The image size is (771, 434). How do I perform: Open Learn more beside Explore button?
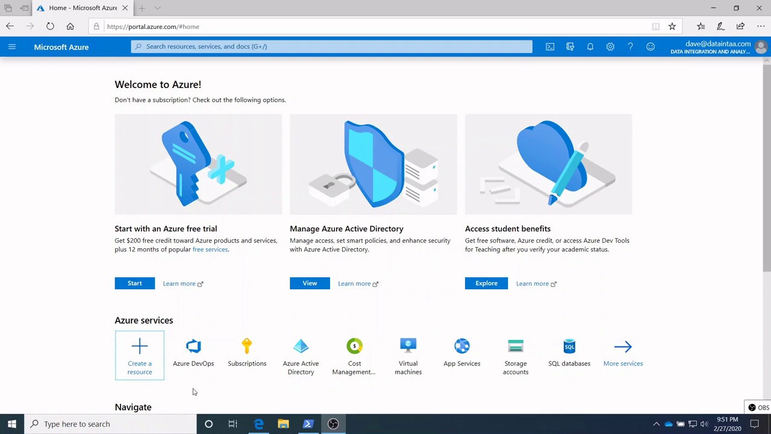[536, 283]
